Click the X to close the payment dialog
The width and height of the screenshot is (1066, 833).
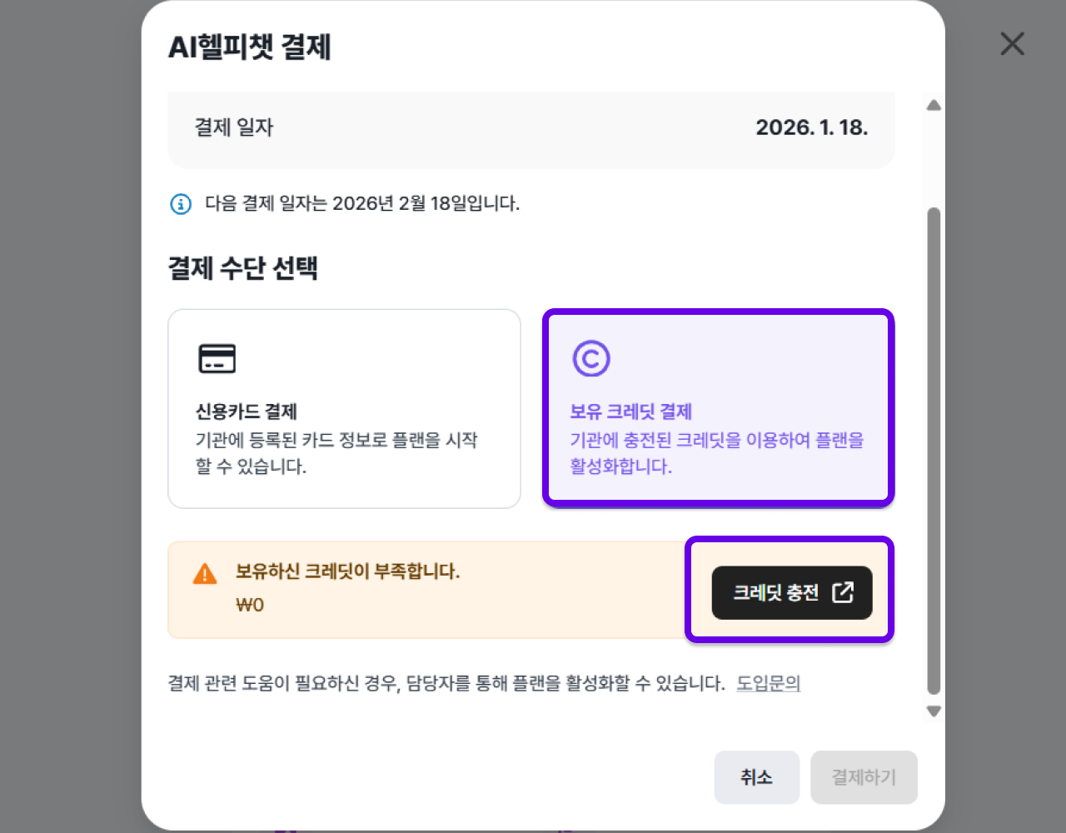pyautogui.click(x=1012, y=44)
